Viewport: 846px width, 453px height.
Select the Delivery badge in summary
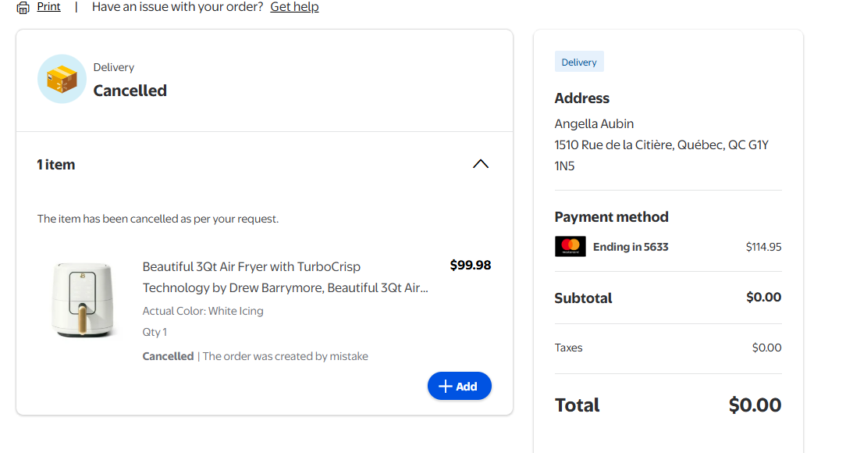(x=579, y=62)
